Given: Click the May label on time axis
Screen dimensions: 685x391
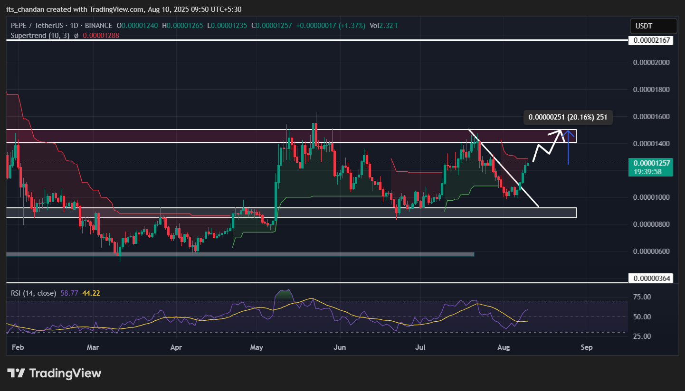Looking at the screenshot, I should pyautogui.click(x=257, y=347).
